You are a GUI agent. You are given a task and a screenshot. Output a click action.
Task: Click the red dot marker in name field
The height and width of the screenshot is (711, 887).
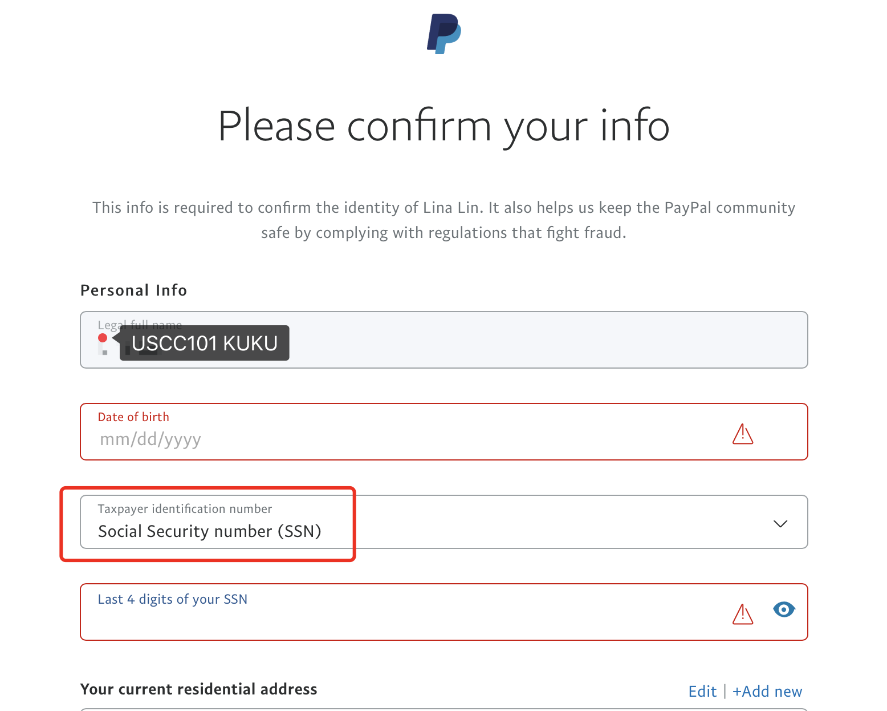click(103, 338)
